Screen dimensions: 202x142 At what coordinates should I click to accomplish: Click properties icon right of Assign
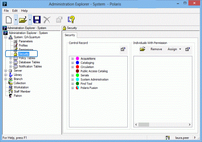tap(188, 49)
